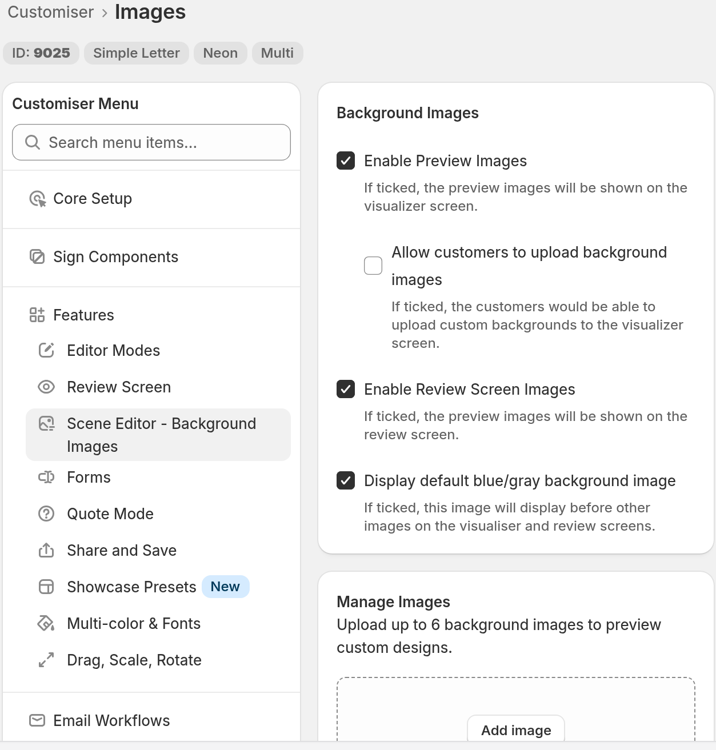Click the Multi-color & Fonts paint icon
This screenshot has width=716, height=750.
click(x=46, y=623)
